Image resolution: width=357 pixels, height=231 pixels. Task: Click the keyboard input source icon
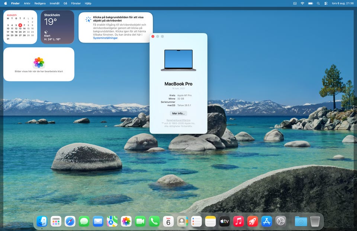[295, 3]
